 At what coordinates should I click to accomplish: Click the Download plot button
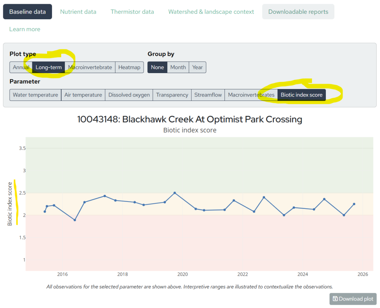point(353,299)
